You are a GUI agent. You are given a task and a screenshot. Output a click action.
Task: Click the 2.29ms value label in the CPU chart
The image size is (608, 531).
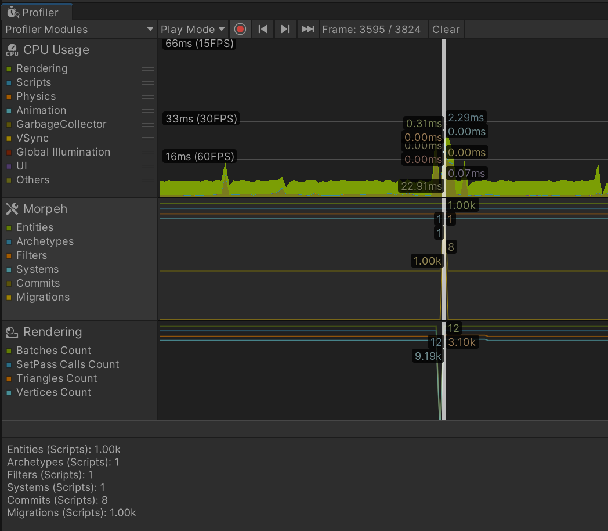pos(466,118)
